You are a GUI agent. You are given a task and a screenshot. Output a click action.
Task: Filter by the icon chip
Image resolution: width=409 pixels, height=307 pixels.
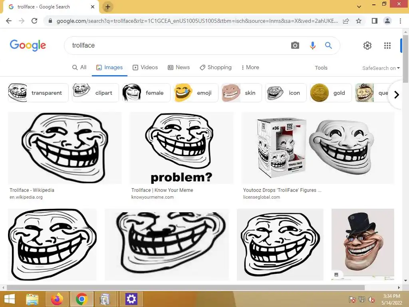286,93
